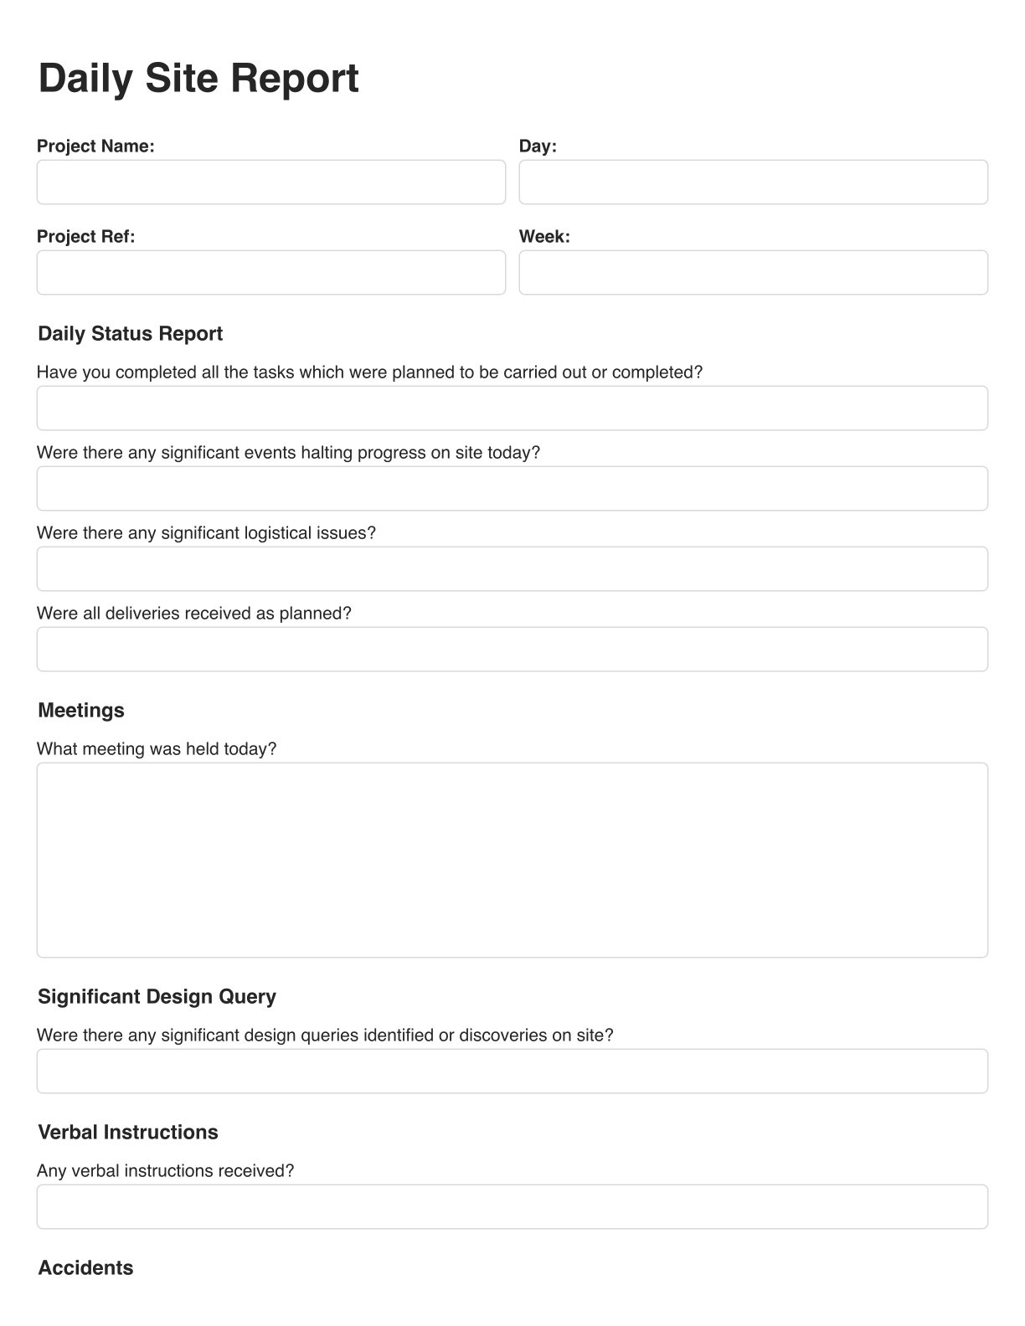Select the Accidents section heading
1025x1326 pixels.
coord(85,1268)
